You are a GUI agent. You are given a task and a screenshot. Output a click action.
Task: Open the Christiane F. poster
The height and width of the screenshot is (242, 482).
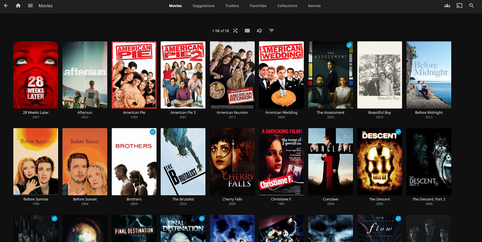pos(281,162)
